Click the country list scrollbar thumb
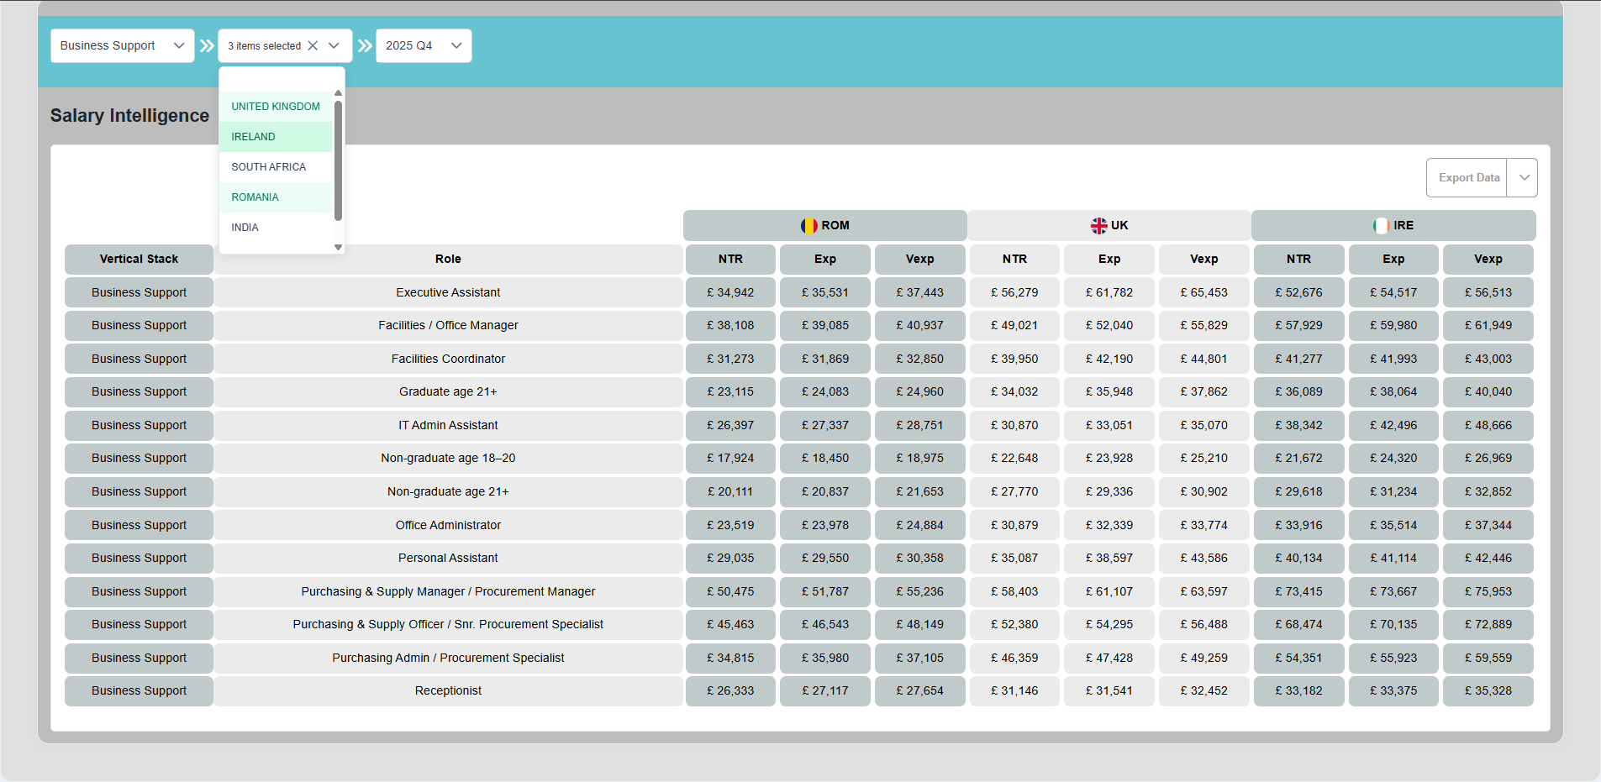This screenshot has height=782, width=1601. [x=338, y=160]
